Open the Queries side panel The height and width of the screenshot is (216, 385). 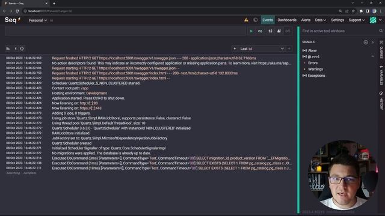coord(381,50)
